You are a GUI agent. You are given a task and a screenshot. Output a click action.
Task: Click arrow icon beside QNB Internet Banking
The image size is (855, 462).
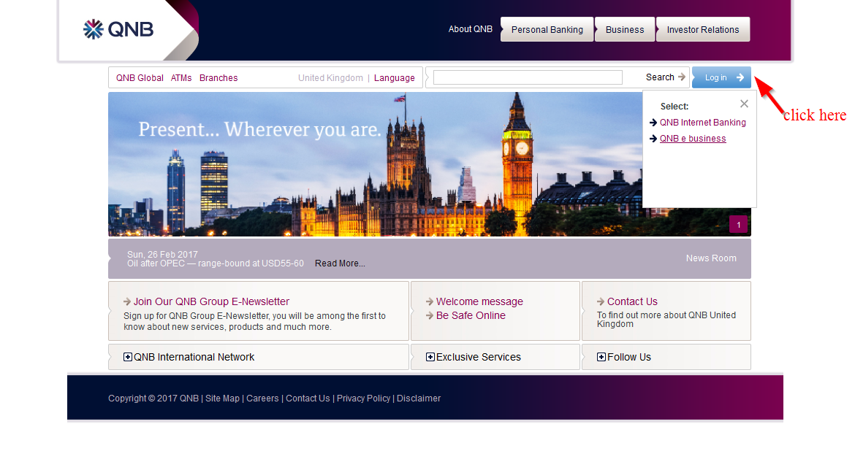coord(653,123)
